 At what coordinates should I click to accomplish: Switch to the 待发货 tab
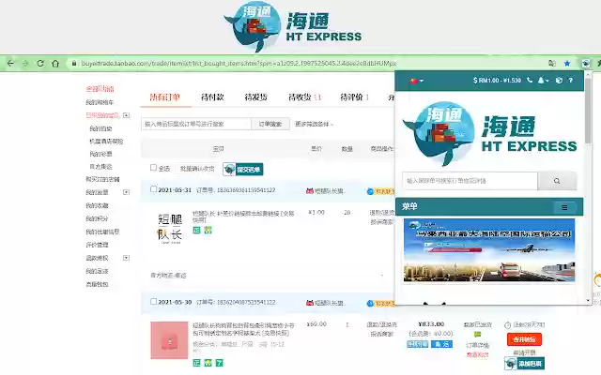tap(256, 97)
